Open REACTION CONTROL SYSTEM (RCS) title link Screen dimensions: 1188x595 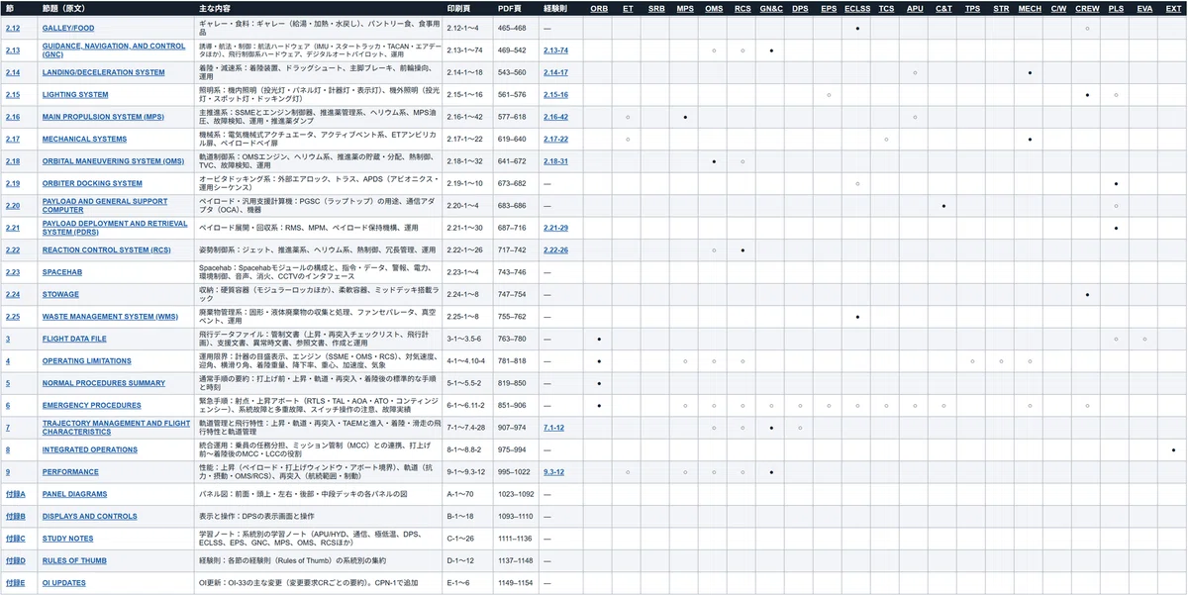point(106,250)
